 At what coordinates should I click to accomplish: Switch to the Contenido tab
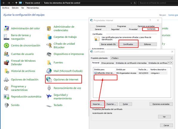[151, 29]
